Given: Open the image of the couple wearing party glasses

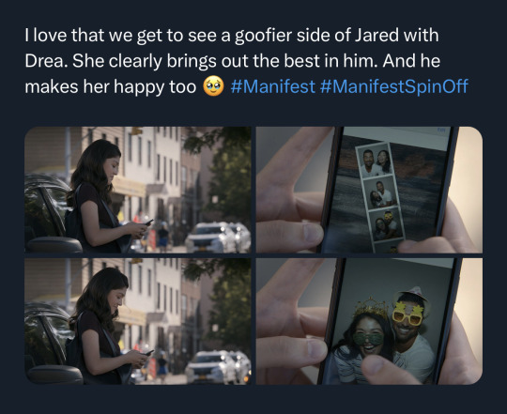Looking at the screenshot, I should tap(369, 321).
